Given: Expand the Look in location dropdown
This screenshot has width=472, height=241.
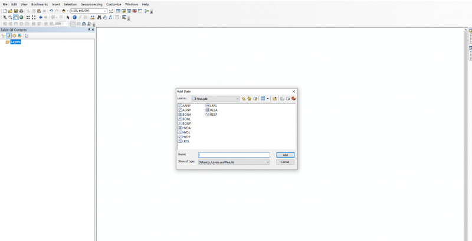Looking at the screenshot, I should click(x=237, y=99).
